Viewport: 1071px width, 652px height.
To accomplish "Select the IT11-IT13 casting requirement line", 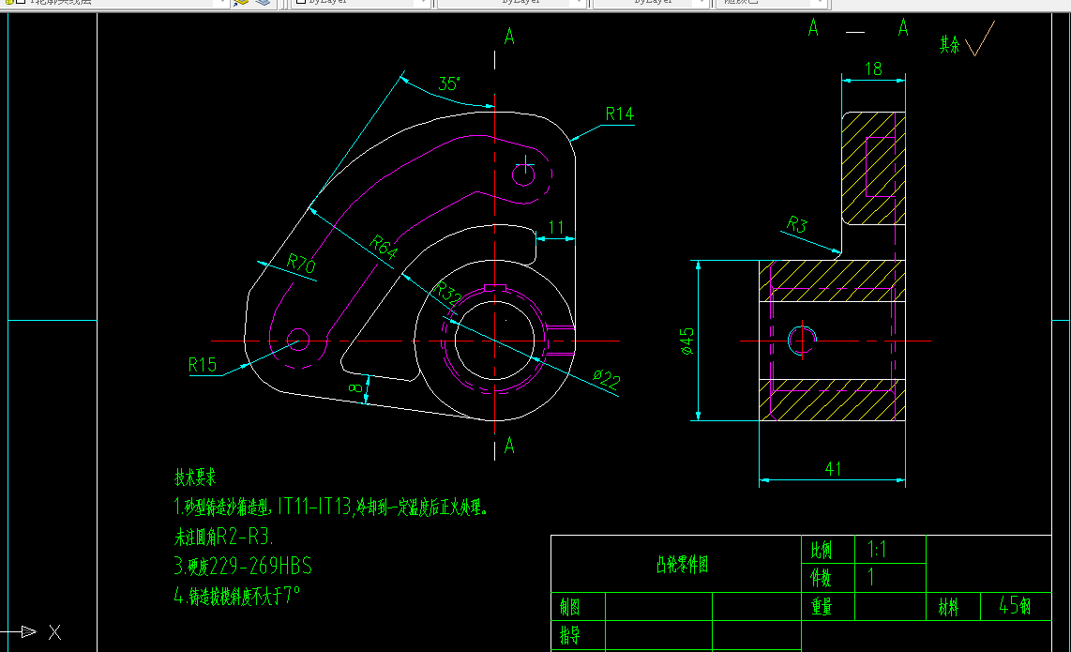I will coord(331,508).
